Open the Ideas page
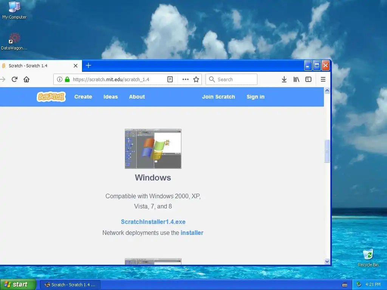The height and width of the screenshot is (290, 387). 111,97
